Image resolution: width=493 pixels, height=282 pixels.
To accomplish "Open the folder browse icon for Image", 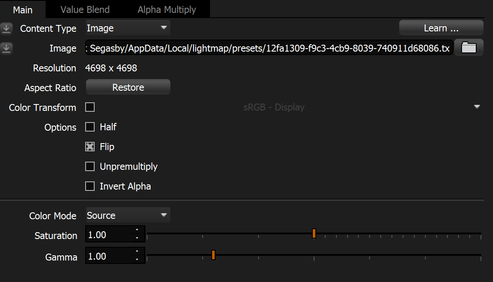I will click(468, 48).
